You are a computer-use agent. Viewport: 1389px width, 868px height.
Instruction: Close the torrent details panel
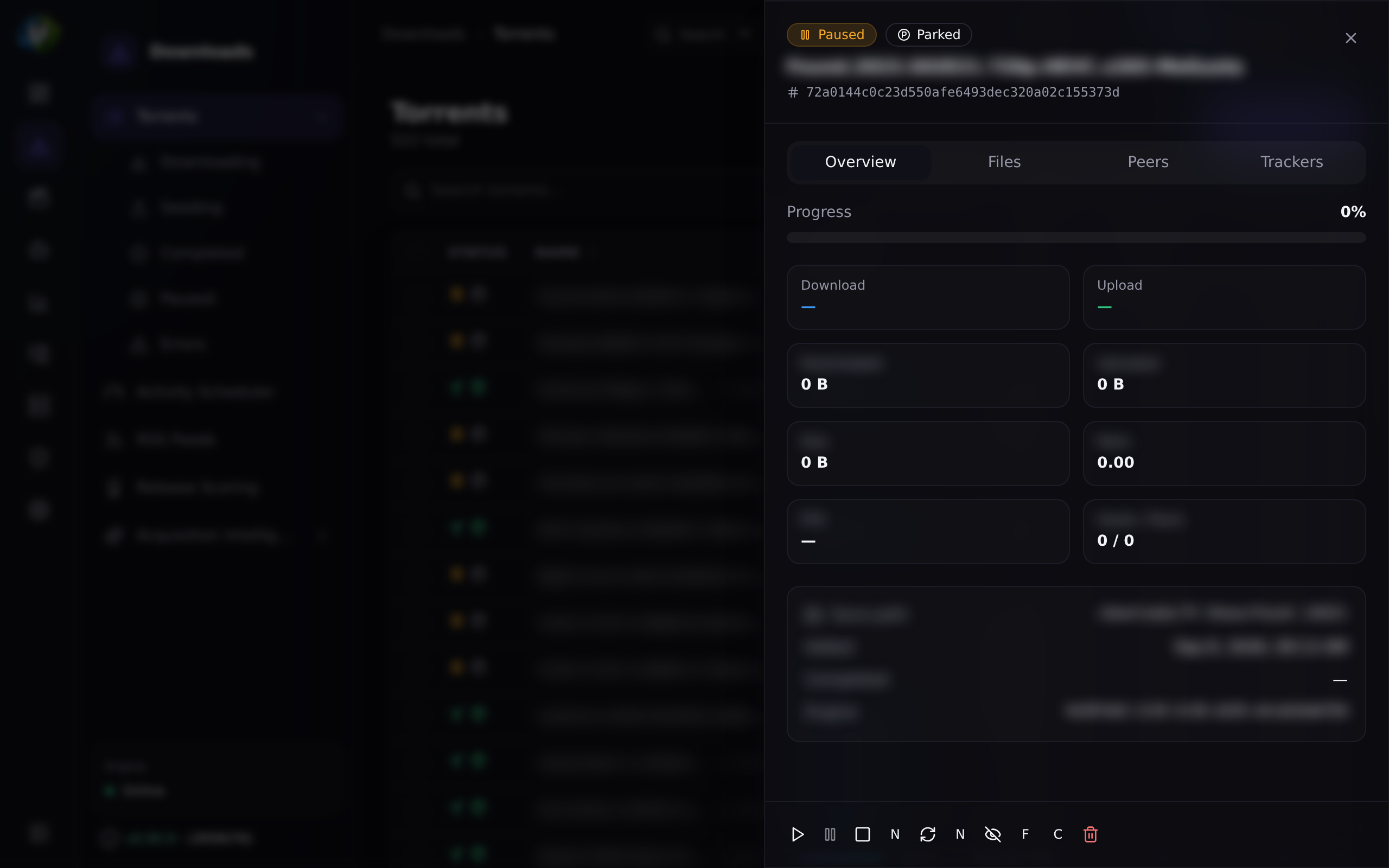(1350, 38)
